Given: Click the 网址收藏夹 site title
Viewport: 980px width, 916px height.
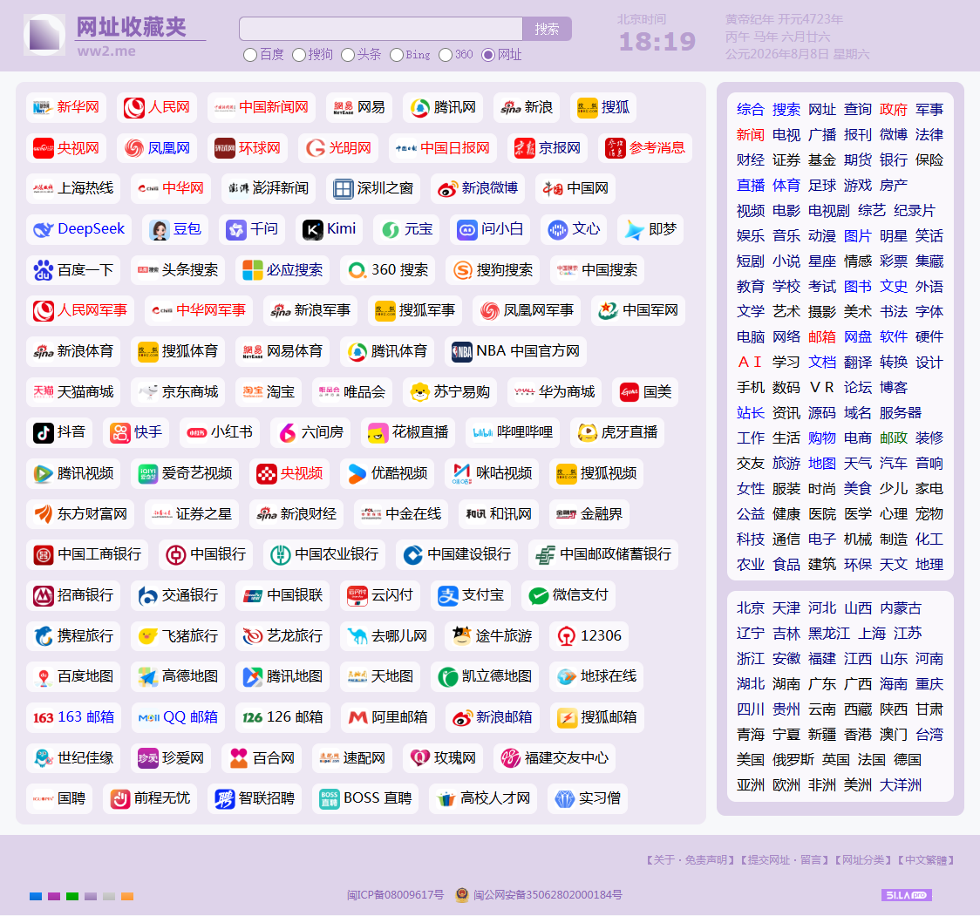Looking at the screenshot, I should pos(132,27).
